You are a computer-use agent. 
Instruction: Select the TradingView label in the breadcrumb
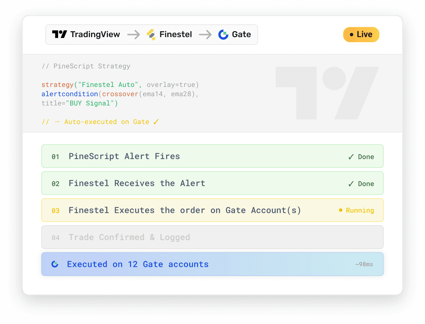pos(95,34)
